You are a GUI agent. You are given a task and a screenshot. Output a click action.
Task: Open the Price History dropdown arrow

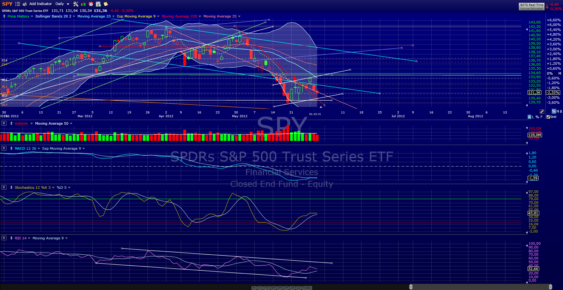coord(32,17)
